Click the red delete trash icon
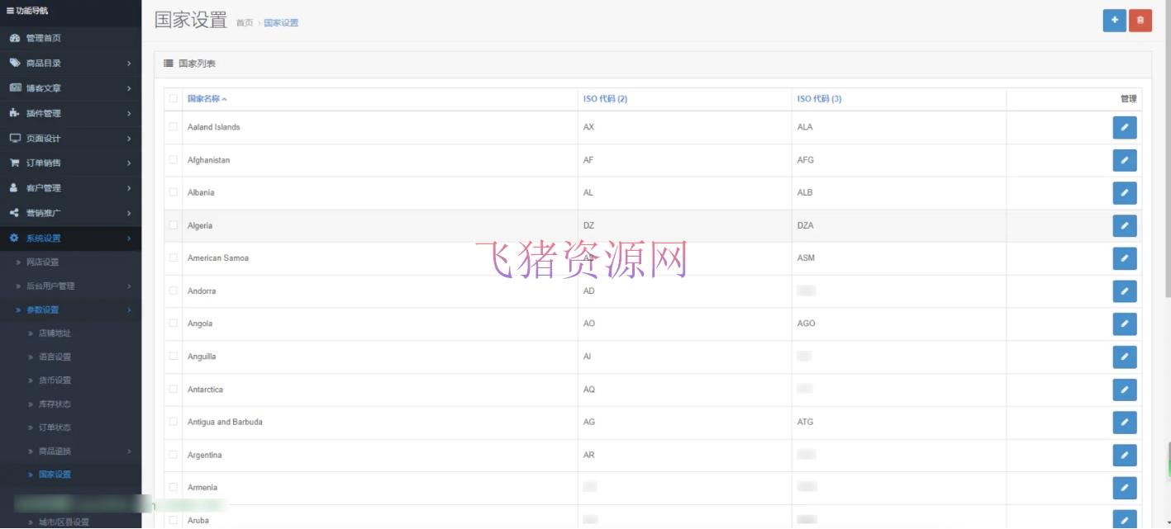The width and height of the screenshot is (1171, 529). (1141, 20)
